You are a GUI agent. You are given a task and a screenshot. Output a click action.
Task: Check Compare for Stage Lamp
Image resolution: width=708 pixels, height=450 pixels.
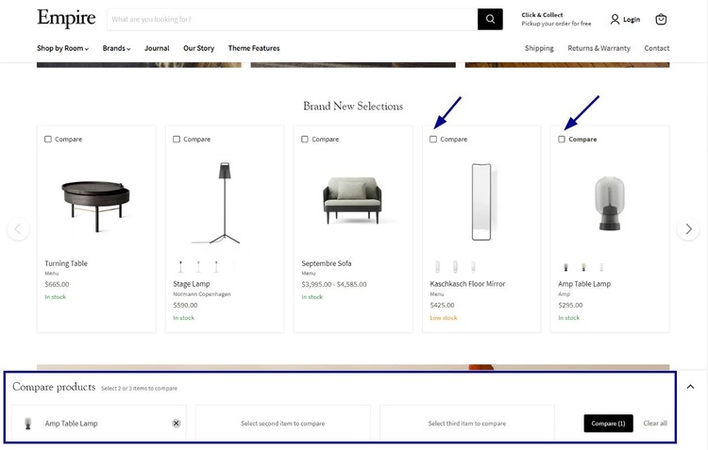(x=177, y=139)
